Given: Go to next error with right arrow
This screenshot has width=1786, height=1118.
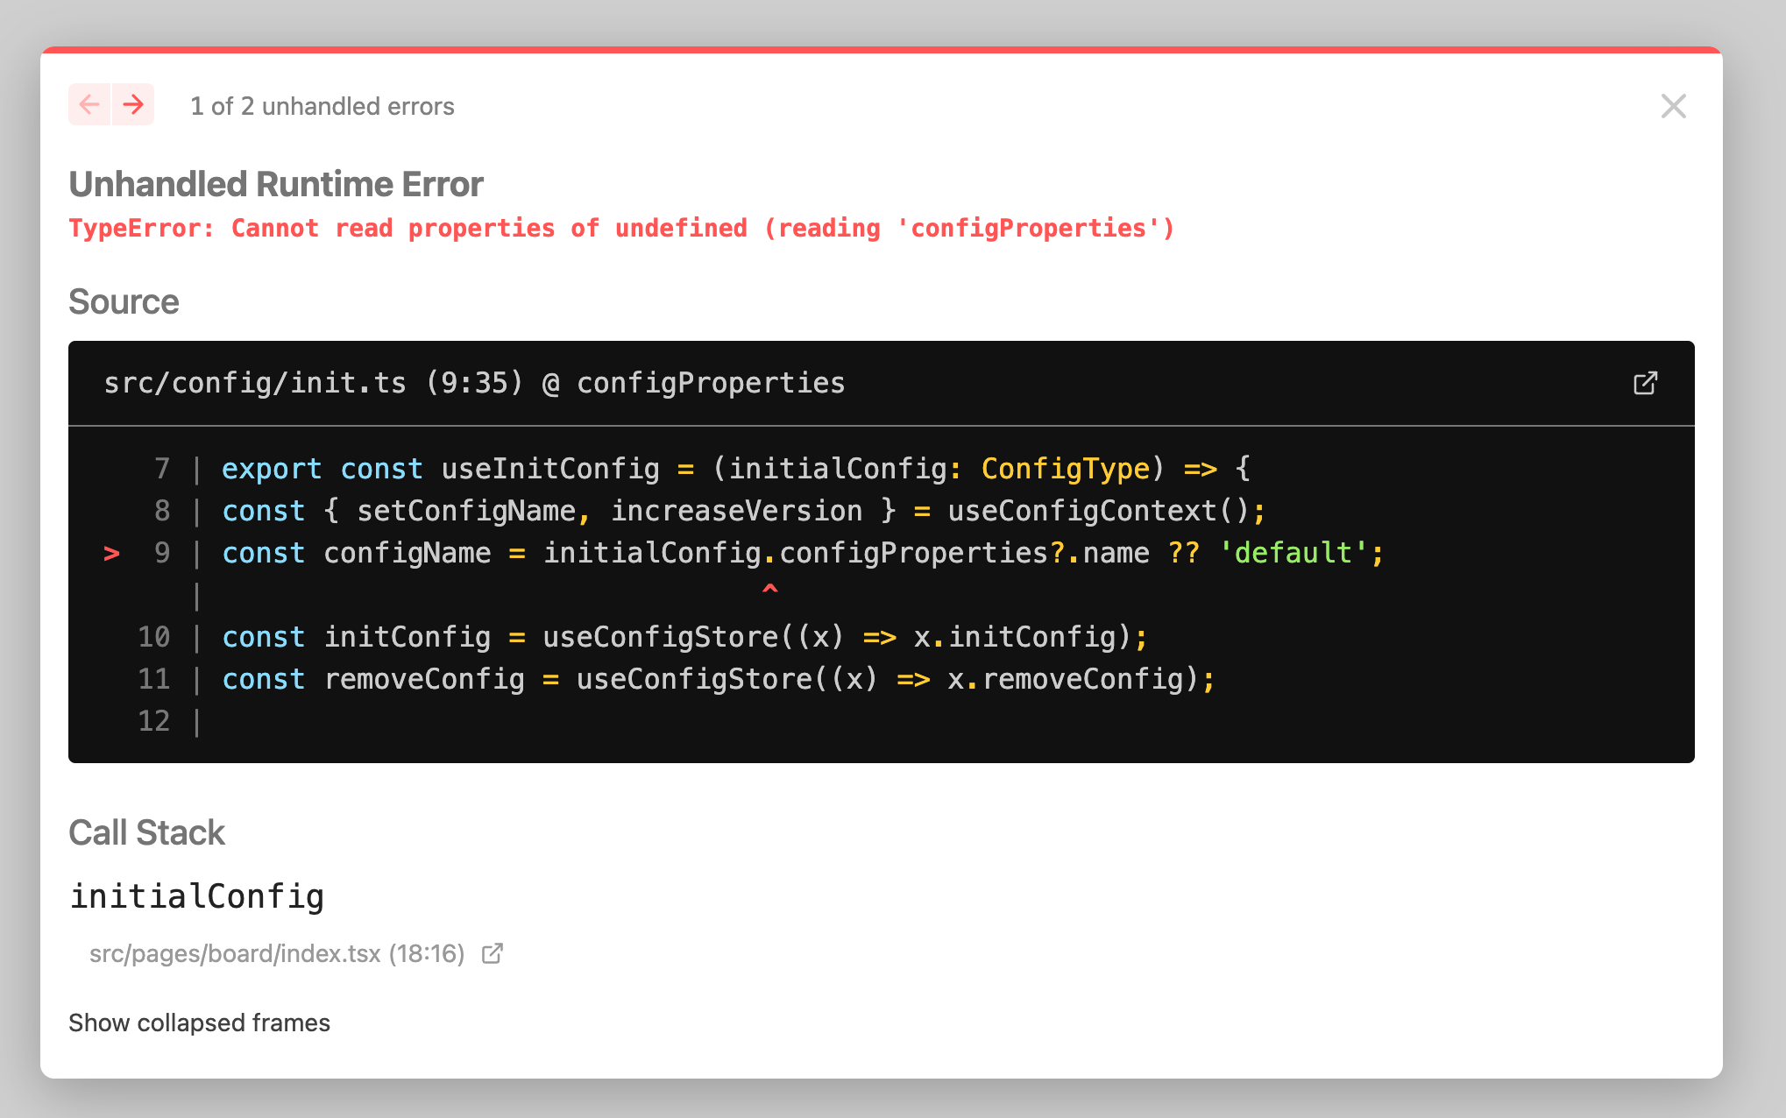Looking at the screenshot, I should coord(133,105).
